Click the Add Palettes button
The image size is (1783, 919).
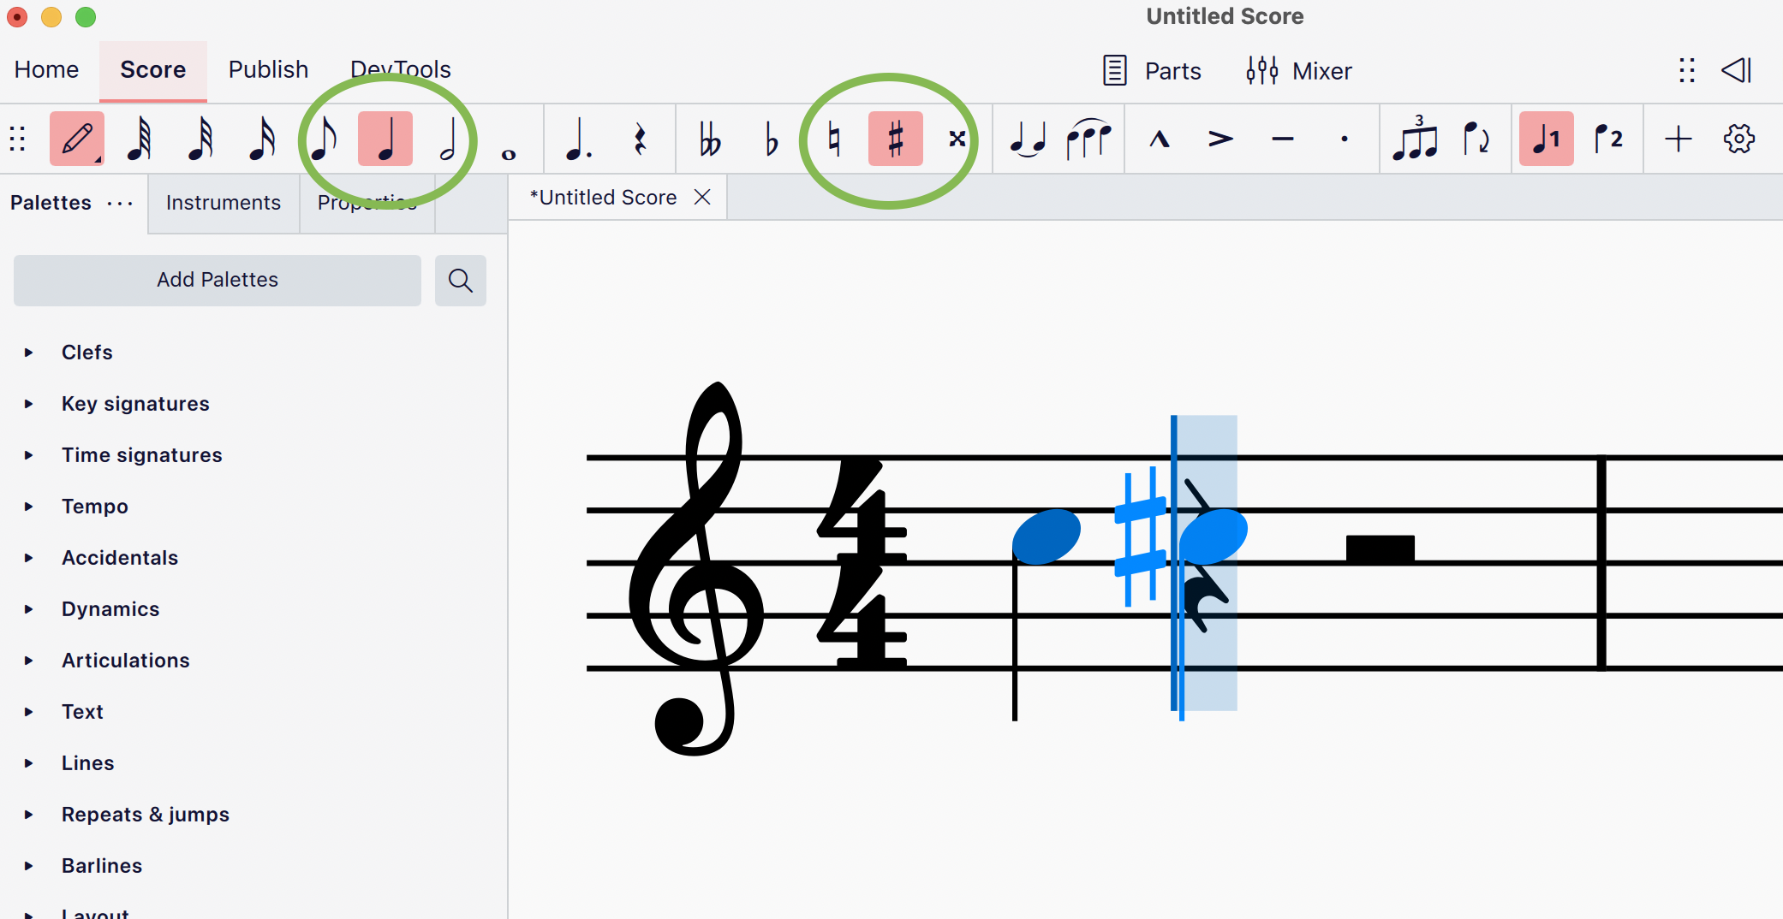[216, 280]
